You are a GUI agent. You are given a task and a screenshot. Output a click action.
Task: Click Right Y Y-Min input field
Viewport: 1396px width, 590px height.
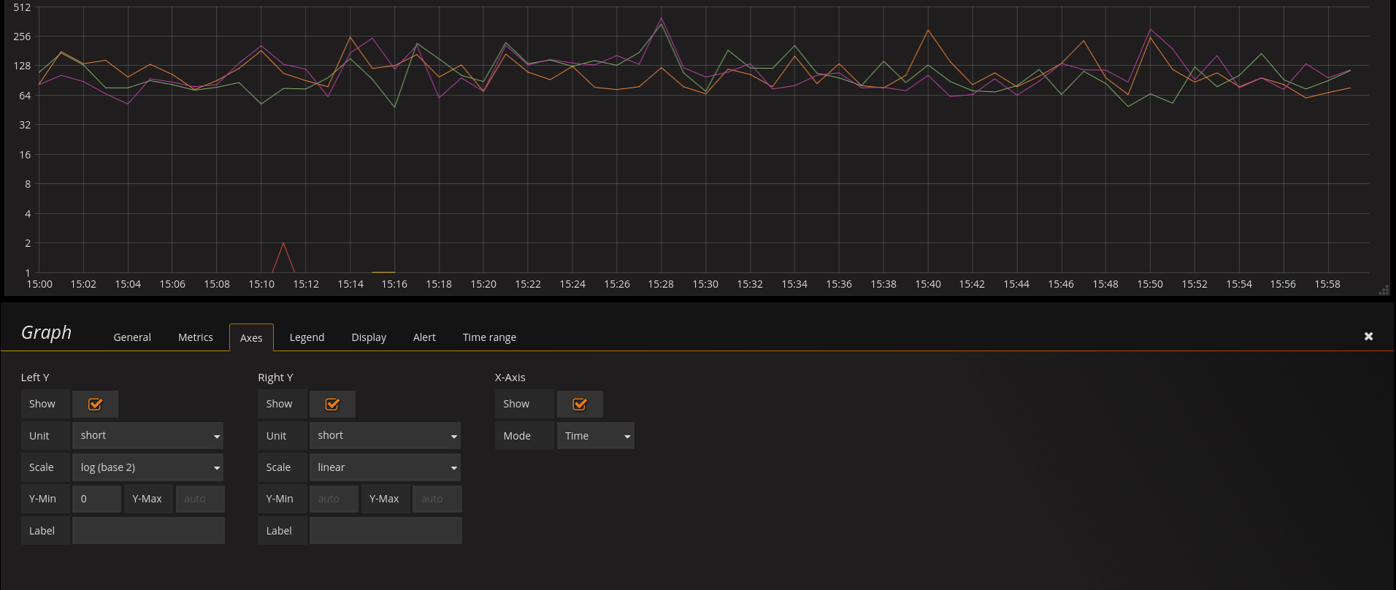[334, 499]
